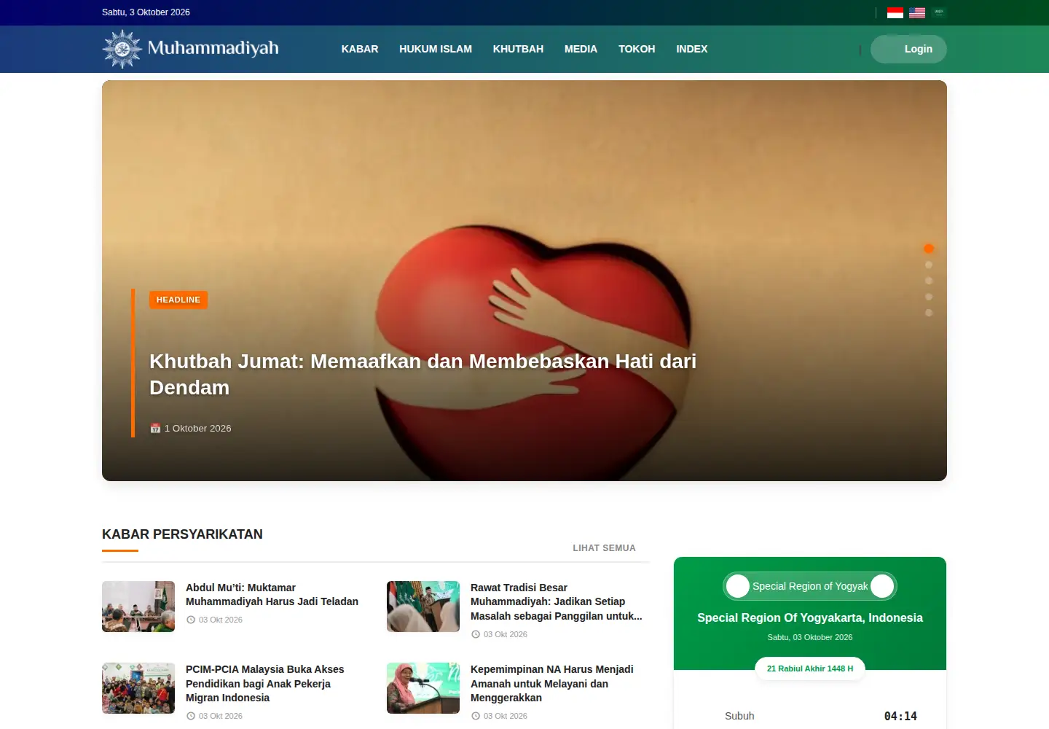
Task: Click left round button in location selector
Action: click(x=738, y=586)
